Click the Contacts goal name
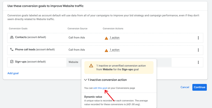The image size is (212, 108). tap(21, 37)
